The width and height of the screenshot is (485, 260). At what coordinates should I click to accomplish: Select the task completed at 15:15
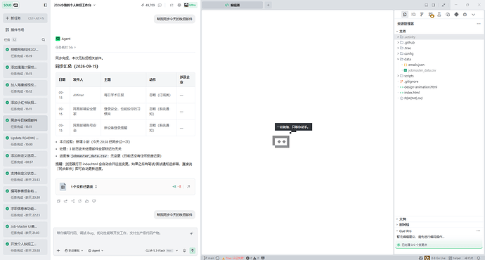tap(25, 70)
